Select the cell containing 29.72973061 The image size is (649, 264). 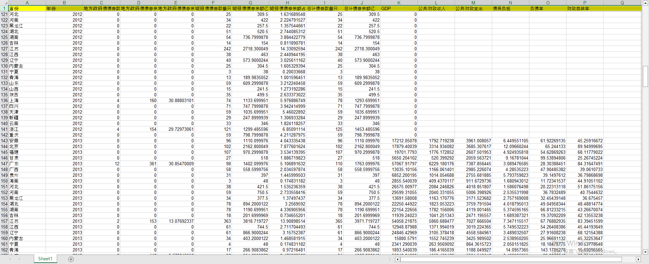click(176, 129)
